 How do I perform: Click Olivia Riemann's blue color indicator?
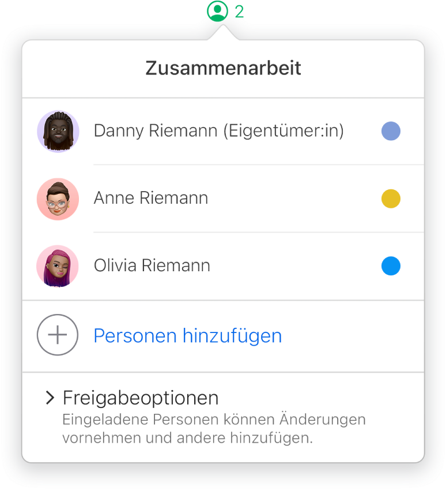tap(391, 266)
